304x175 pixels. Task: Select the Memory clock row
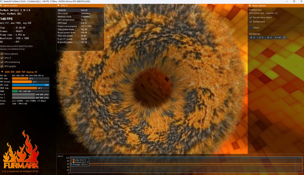pyautogui.click(x=80, y=17)
